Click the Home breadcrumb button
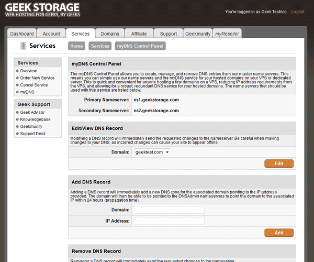Image resolution: width=314 pixels, height=262 pixels. (76, 46)
